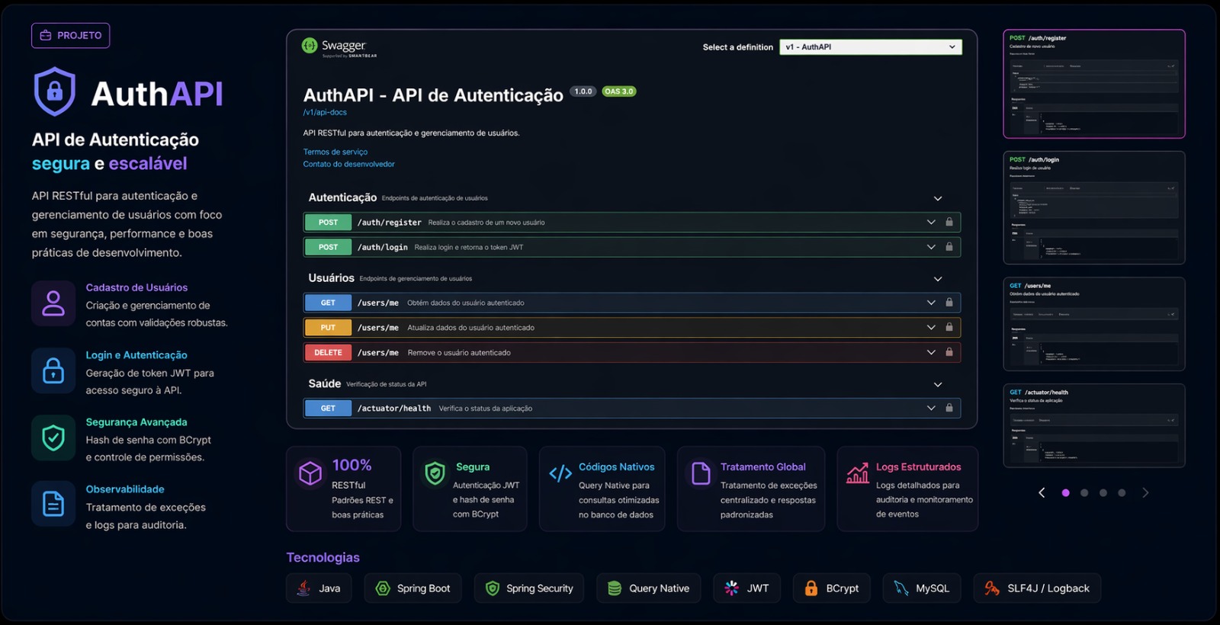
Task: Select the second carousel page dot
Action: point(1084,493)
